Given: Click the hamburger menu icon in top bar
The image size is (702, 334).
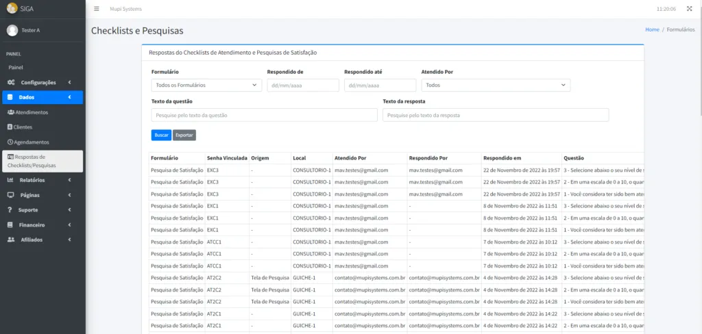Looking at the screenshot, I should coord(97,9).
